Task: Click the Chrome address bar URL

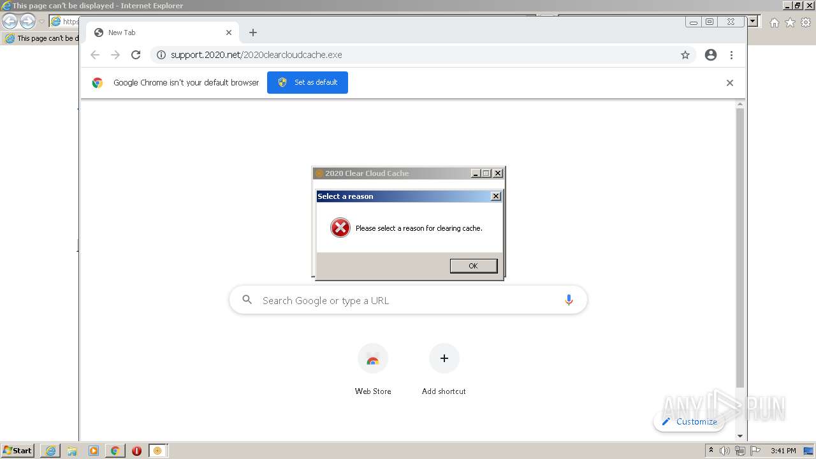Action: (x=256, y=55)
